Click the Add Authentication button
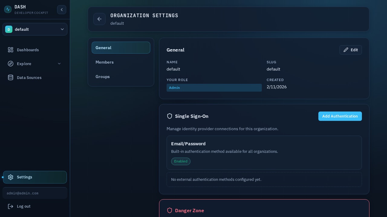Image resolution: width=387 pixels, height=217 pixels. pyautogui.click(x=340, y=116)
